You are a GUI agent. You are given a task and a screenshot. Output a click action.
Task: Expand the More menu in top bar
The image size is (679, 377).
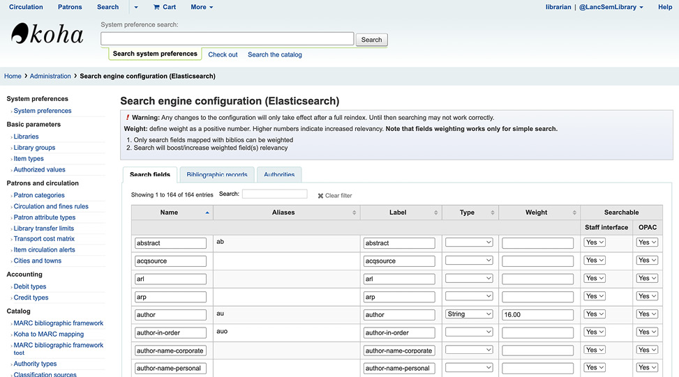[x=202, y=7]
